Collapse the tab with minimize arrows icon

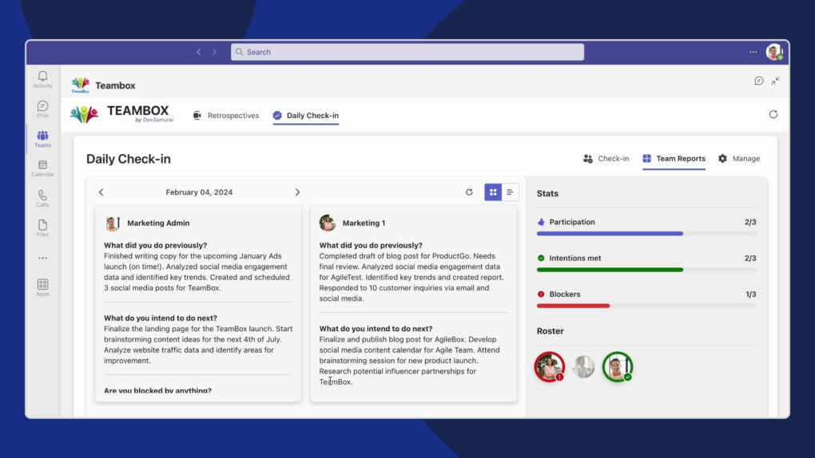tap(776, 81)
